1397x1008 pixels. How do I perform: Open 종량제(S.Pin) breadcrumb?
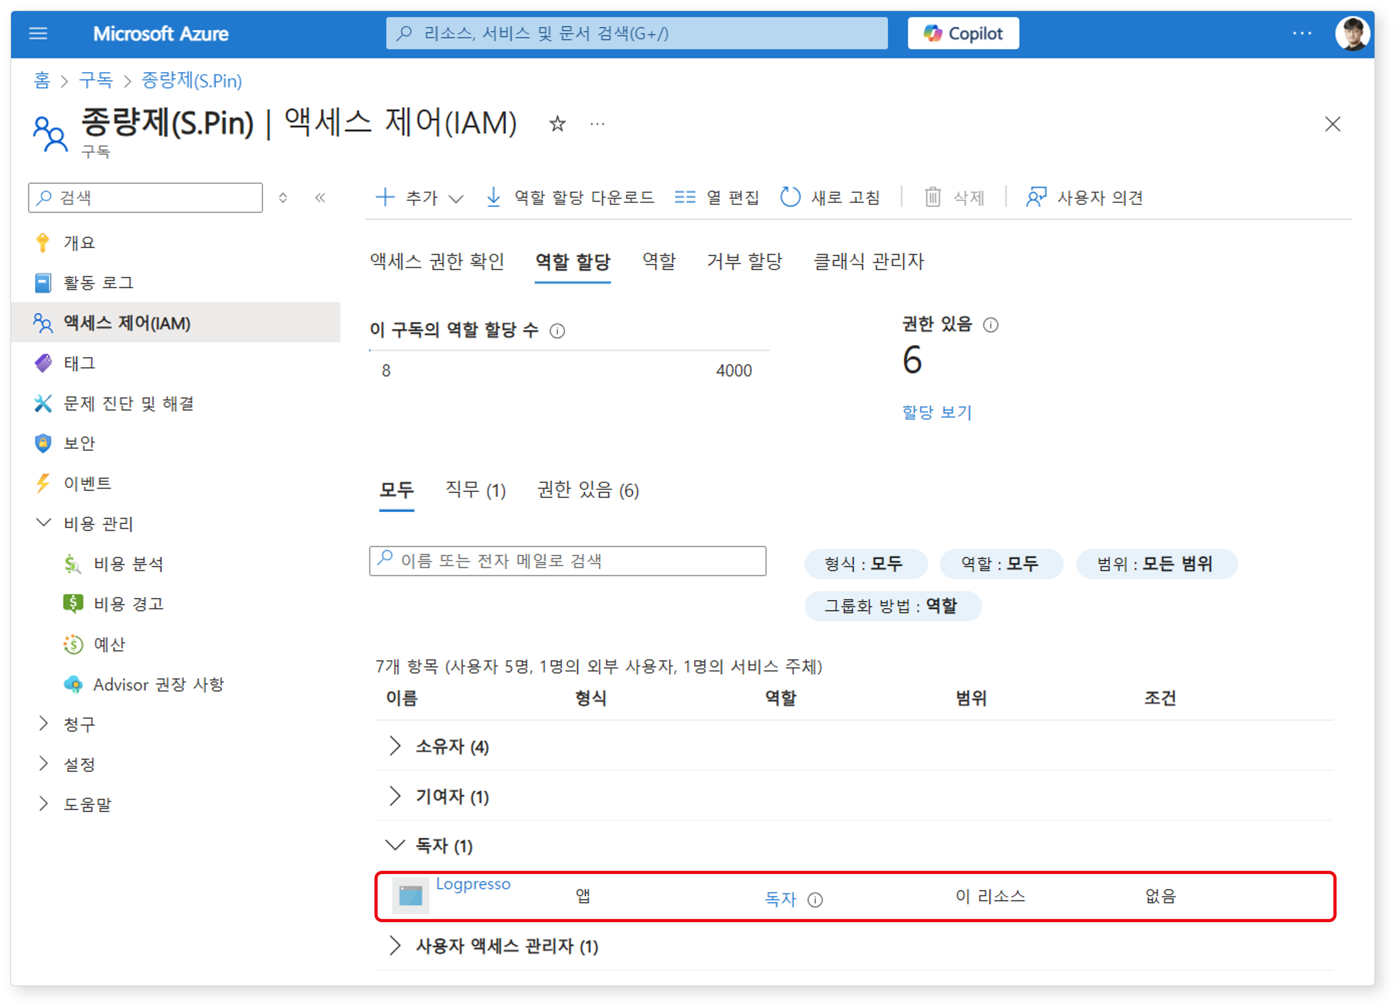(x=191, y=81)
